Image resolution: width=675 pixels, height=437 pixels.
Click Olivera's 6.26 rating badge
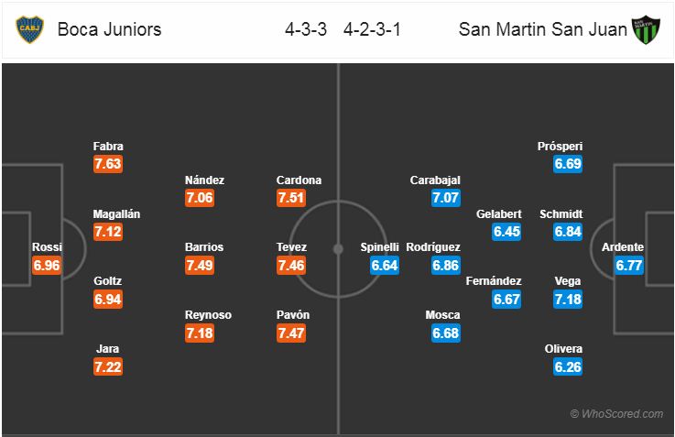pos(568,366)
